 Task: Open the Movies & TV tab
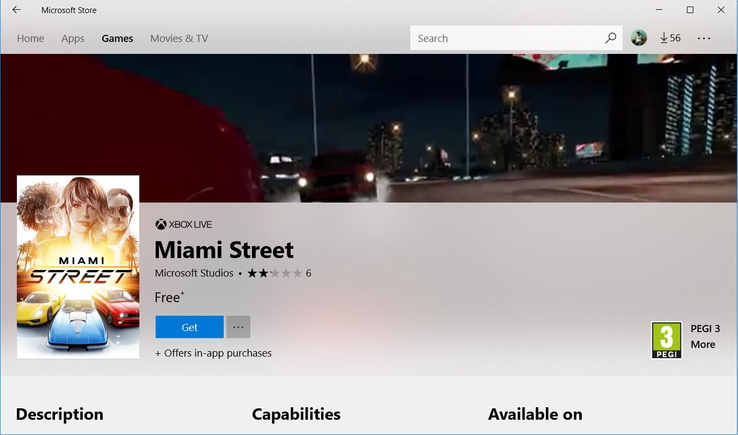(179, 38)
